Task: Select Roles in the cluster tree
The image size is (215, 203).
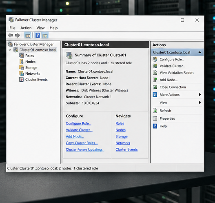Action: pos(29,56)
